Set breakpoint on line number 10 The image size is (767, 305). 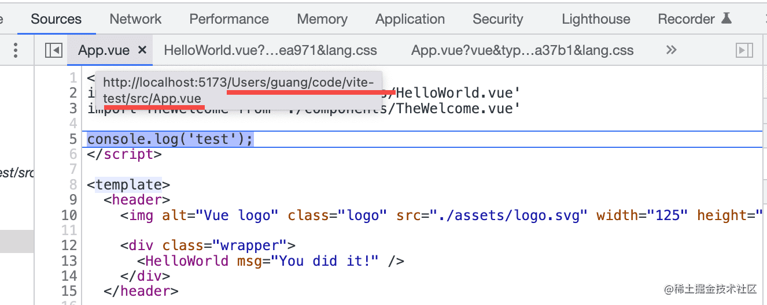click(x=69, y=215)
